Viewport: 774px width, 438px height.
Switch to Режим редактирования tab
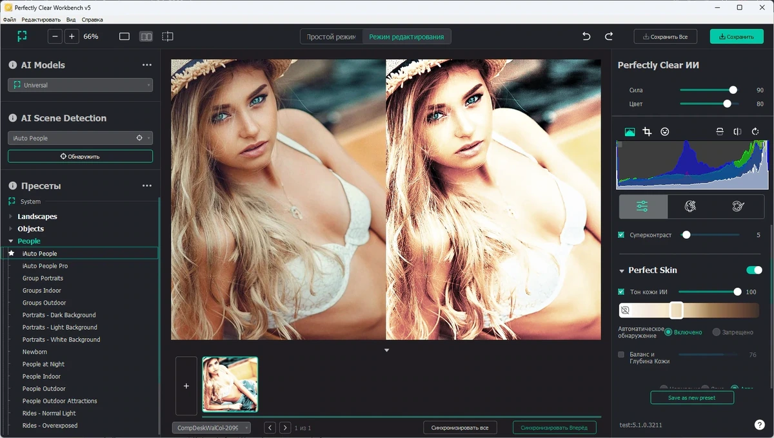coord(406,37)
